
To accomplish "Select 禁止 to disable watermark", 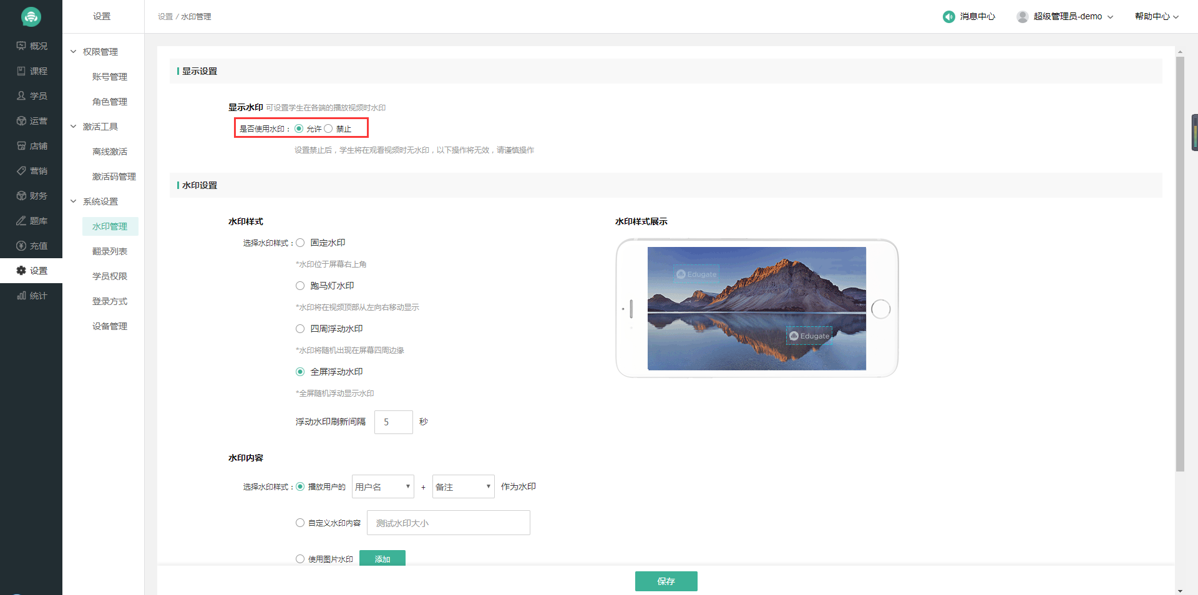I will point(328,129).
